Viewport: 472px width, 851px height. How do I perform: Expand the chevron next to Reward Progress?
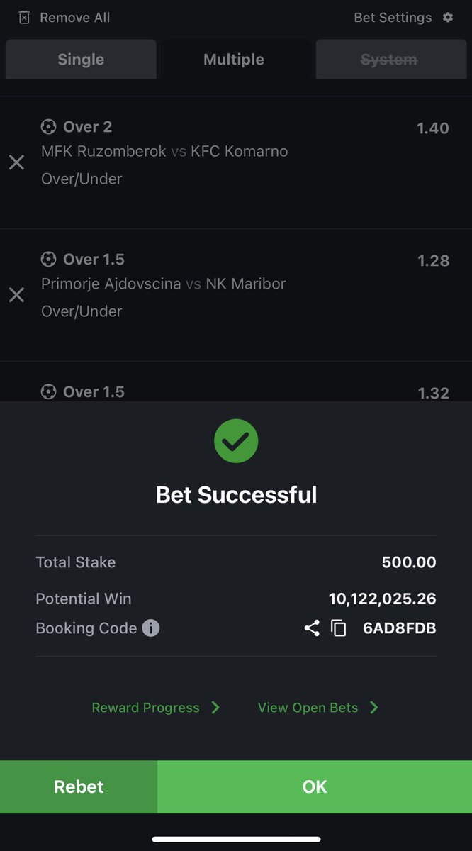[216, 708]
